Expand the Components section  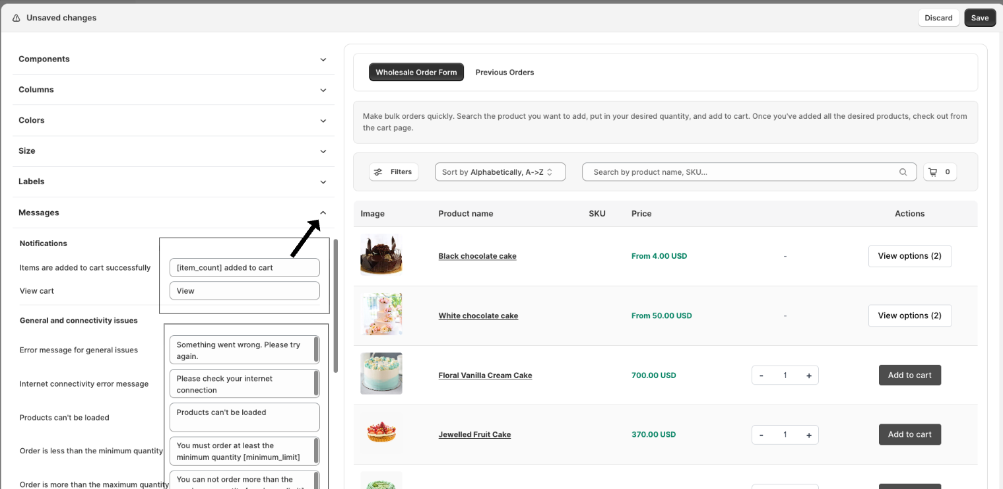click(323, 59)
